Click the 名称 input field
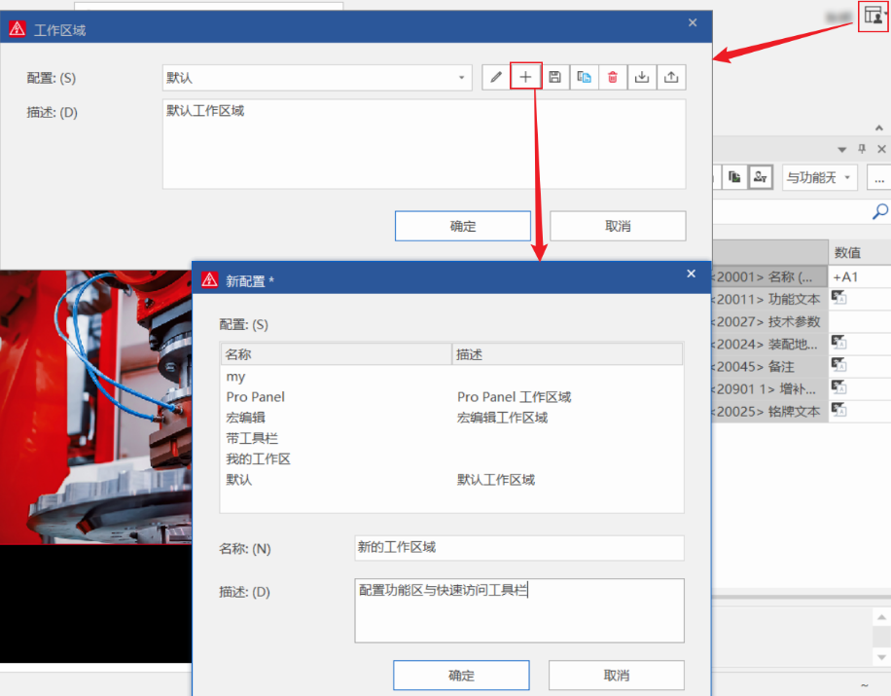 (519, 548)
